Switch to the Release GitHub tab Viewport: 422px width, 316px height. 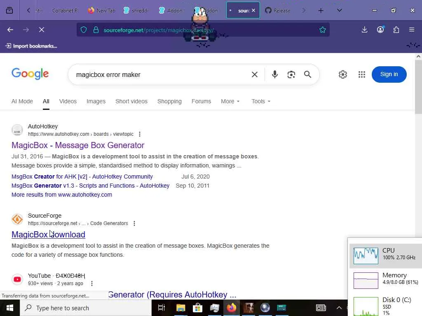coord(278,10)
